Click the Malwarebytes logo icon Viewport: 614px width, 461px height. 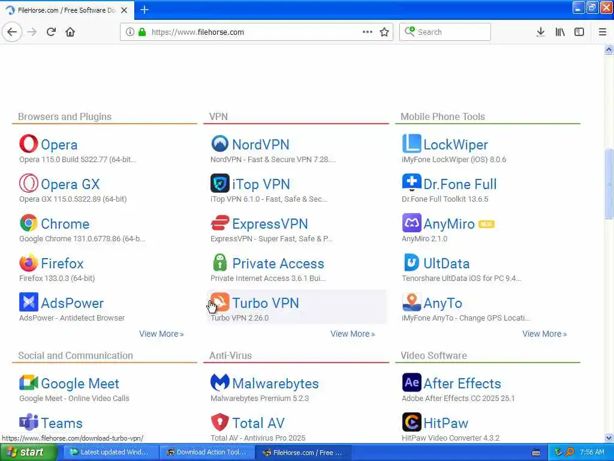pyautogui.click(x=219, y=382)
